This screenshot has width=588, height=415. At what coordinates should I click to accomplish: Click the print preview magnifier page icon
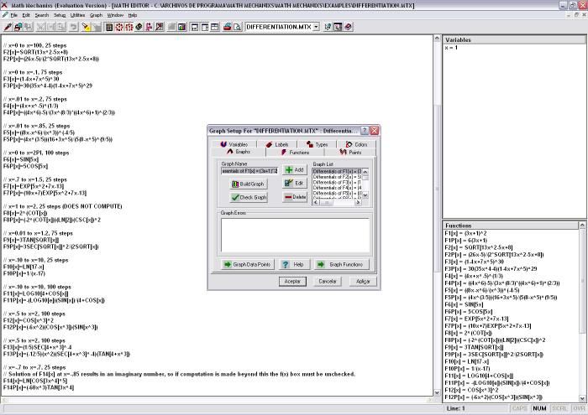pos(237,27)
